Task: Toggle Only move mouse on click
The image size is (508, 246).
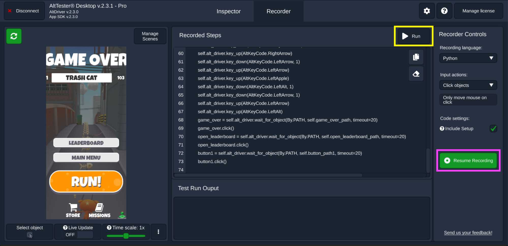Action: click(468, 100)
